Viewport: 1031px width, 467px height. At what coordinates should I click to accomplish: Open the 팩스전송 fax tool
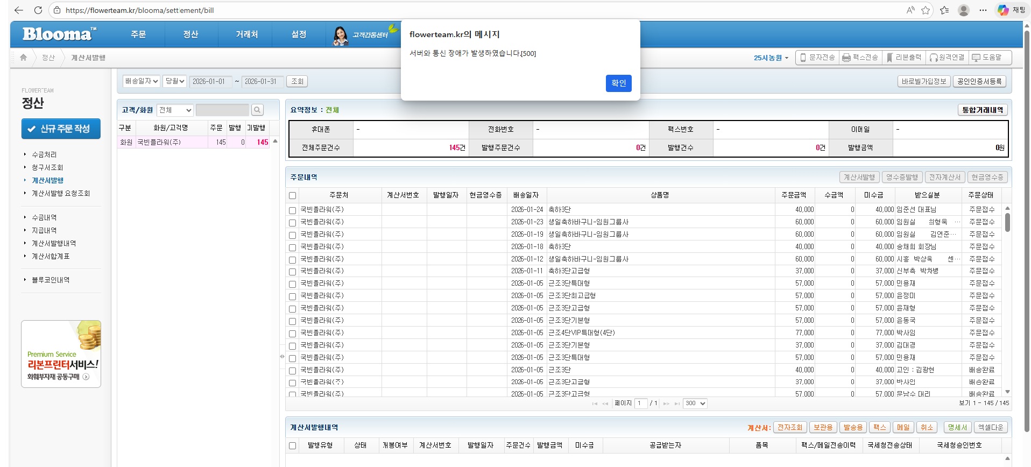point(860,58)
